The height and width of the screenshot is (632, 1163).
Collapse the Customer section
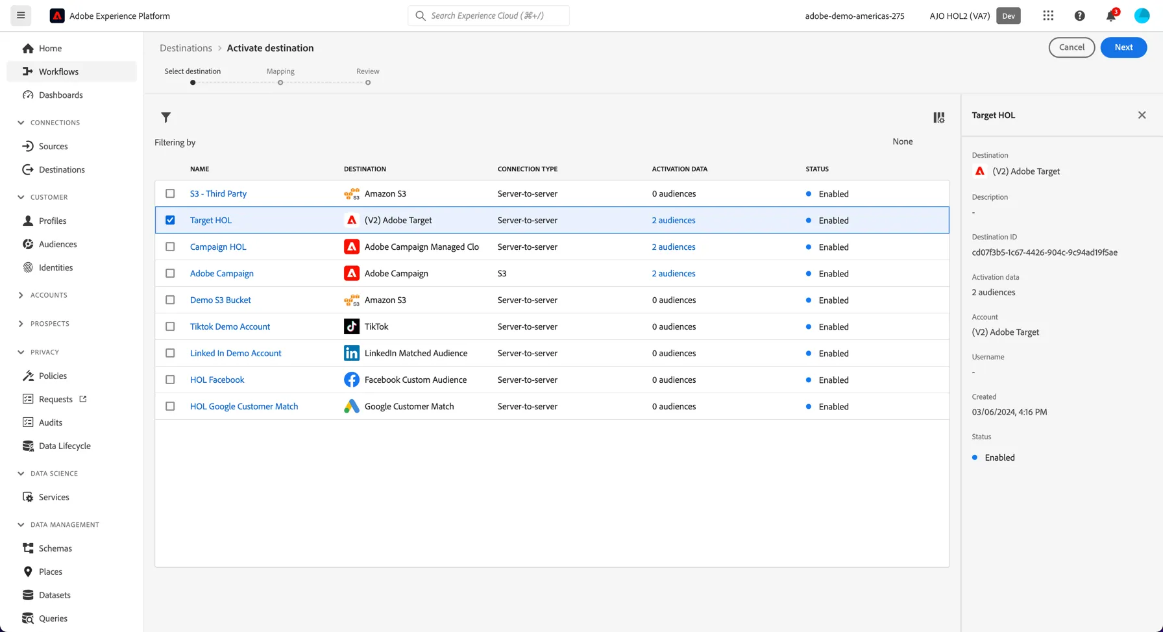coord(21,197)
